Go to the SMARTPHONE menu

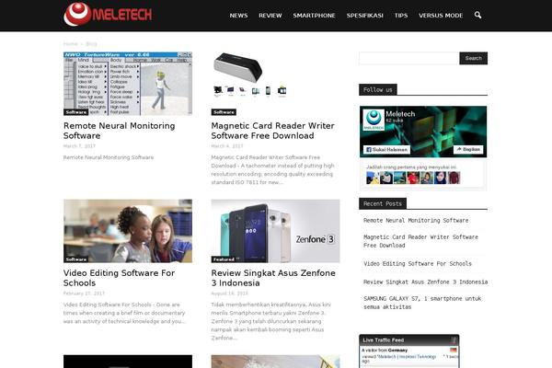[x=314, y=16]
